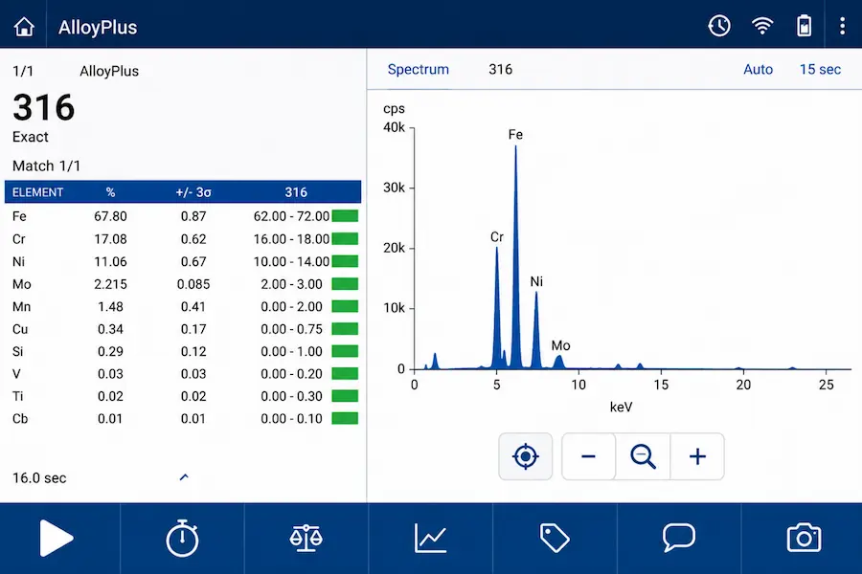
Task: Tap the Wi-Fi status icon
Action: (762, 26)
